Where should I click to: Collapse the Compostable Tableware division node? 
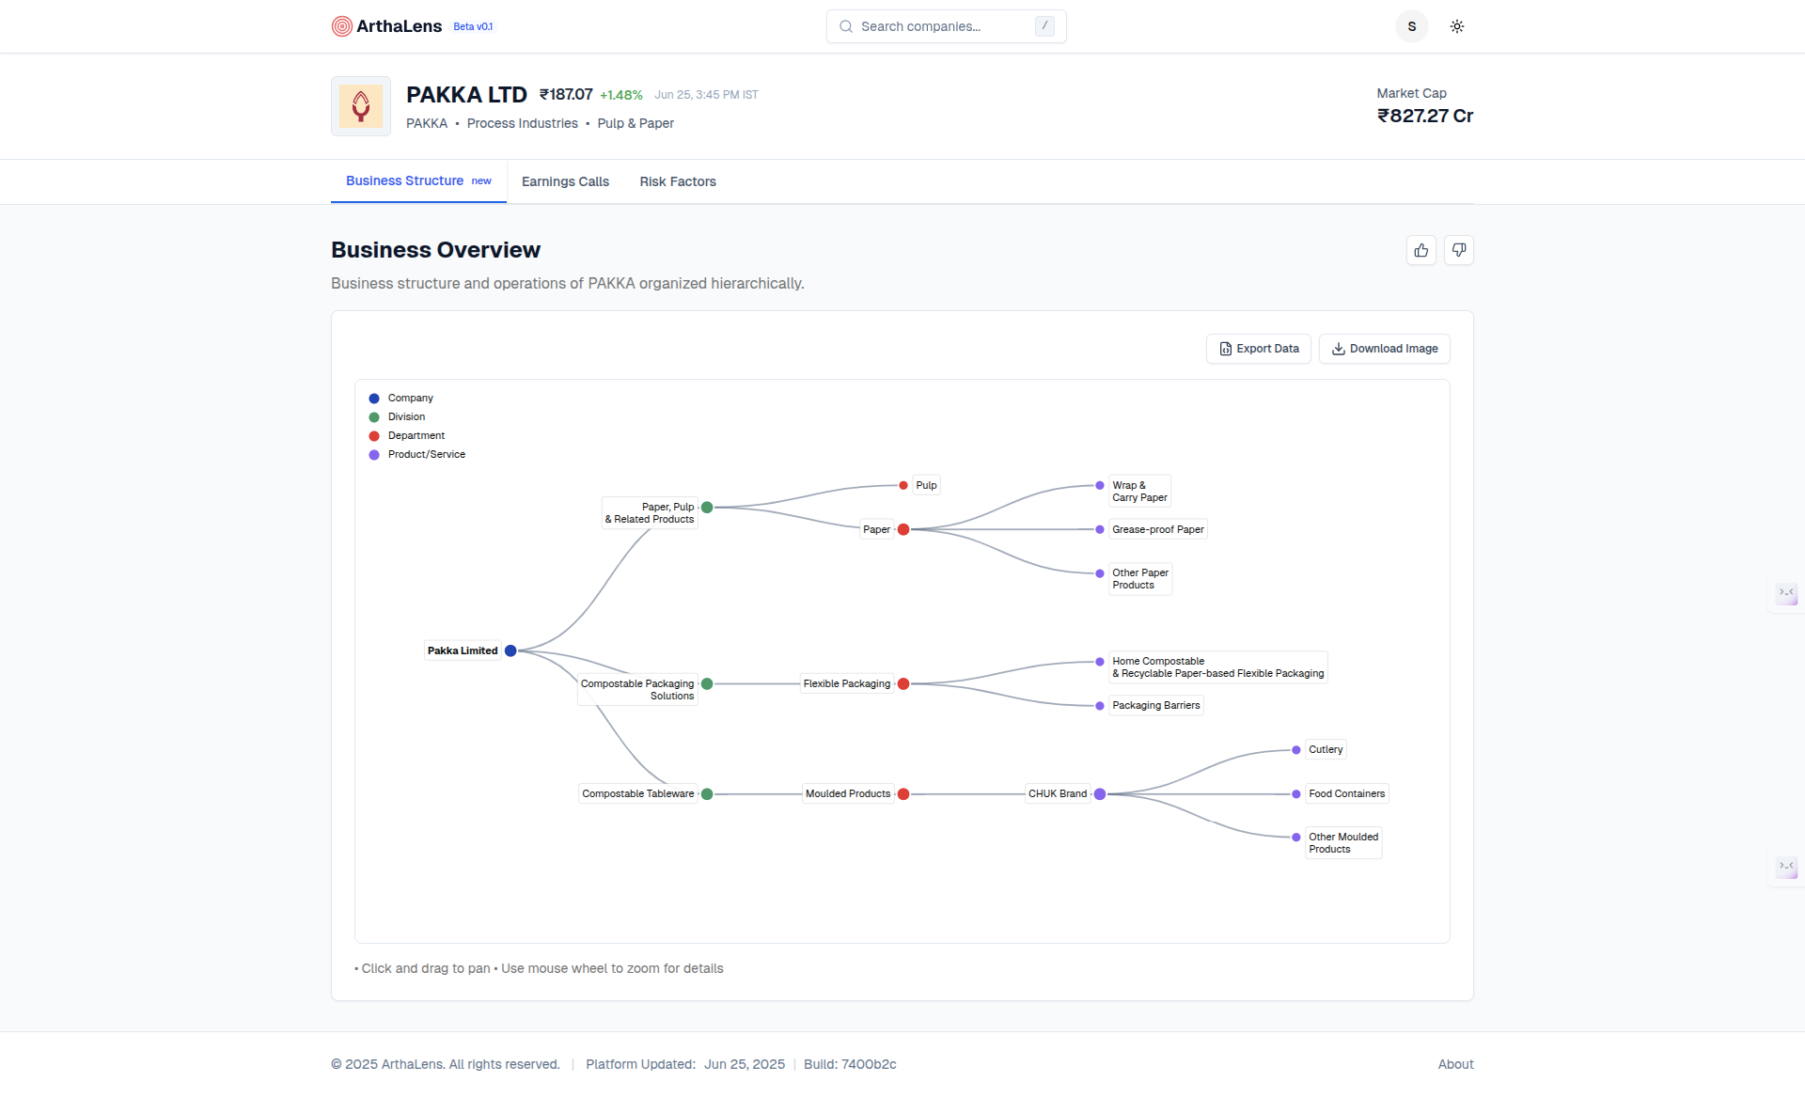click(x=707, y=794)
